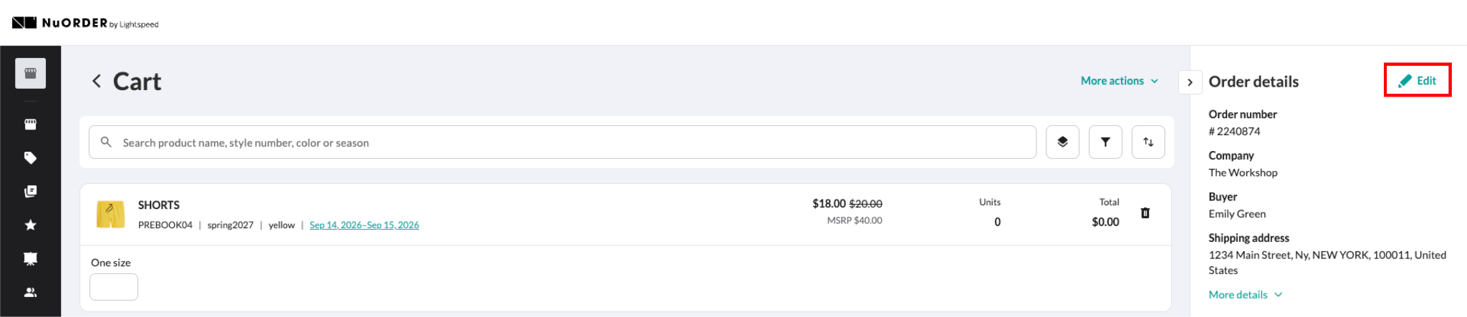Viewport: 1467px width, 317px height.
Task: Open the filter funnel button
Action: click(1105, 142)
